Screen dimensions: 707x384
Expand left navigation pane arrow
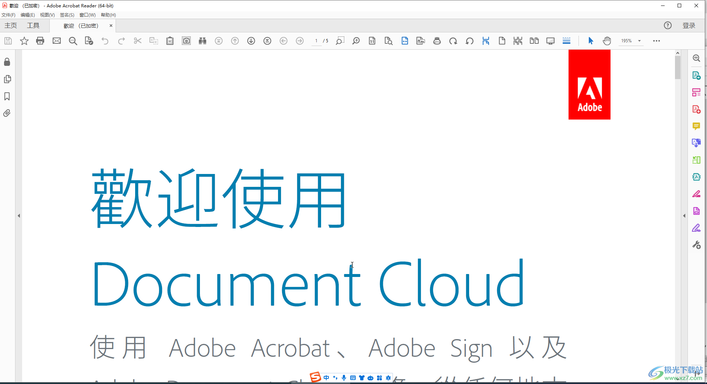19,216
